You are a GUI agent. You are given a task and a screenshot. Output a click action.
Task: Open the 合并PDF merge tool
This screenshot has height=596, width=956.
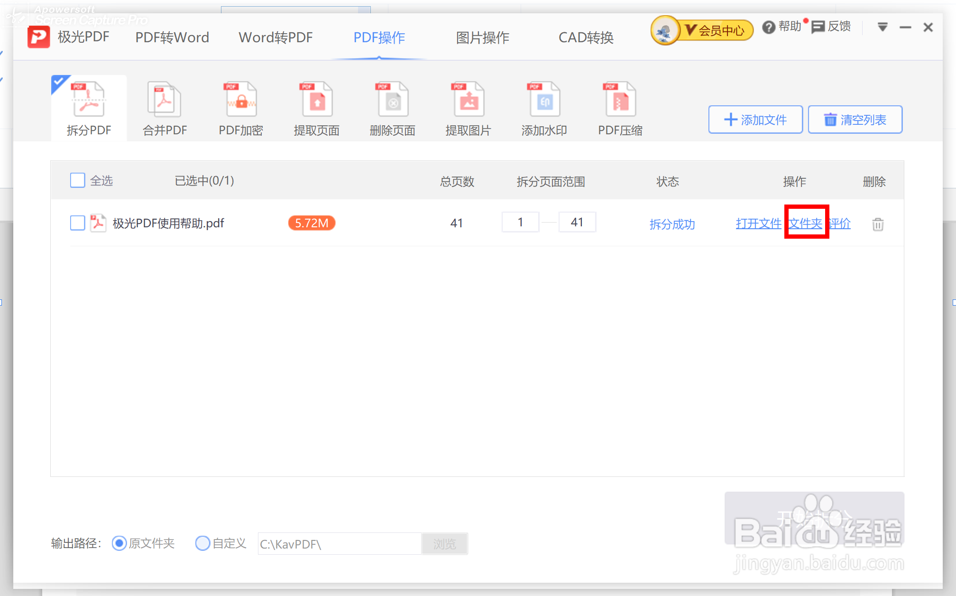pyautogui.click(x=165, y=108)
